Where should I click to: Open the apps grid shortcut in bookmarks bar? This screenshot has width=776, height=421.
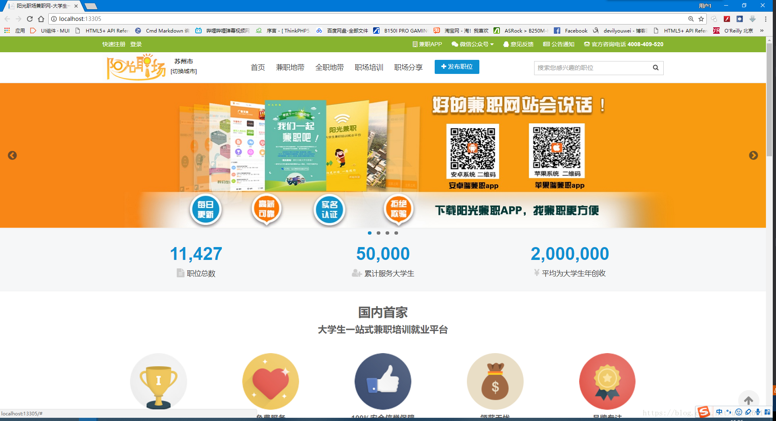[x=7, y=31]
